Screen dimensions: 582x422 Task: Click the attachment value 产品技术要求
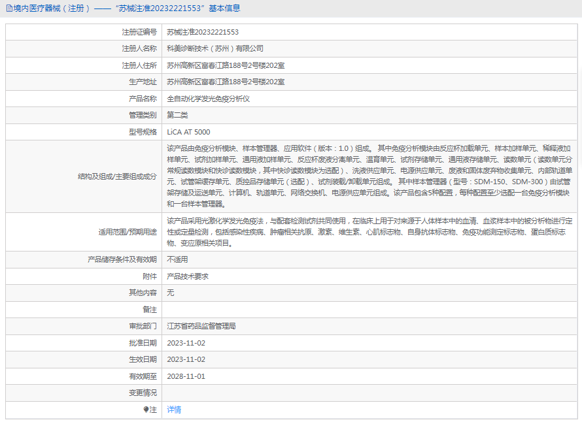[188, 276]
